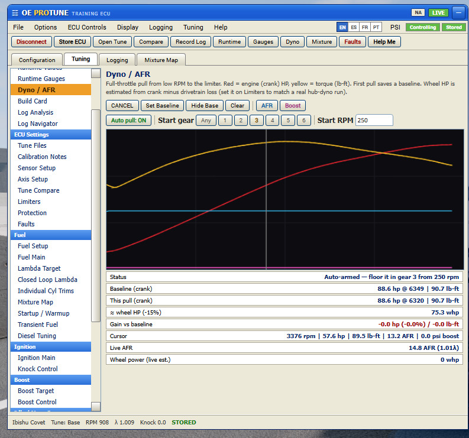The image size is (469, 438).
Task: Toggle the PSI pressure unit
Action: click(395, 27)
